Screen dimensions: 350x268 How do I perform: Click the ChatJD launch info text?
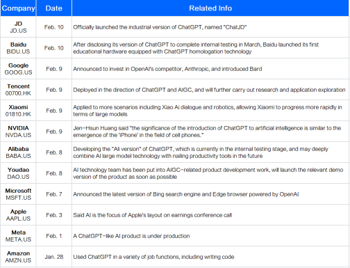pos(160,27)
